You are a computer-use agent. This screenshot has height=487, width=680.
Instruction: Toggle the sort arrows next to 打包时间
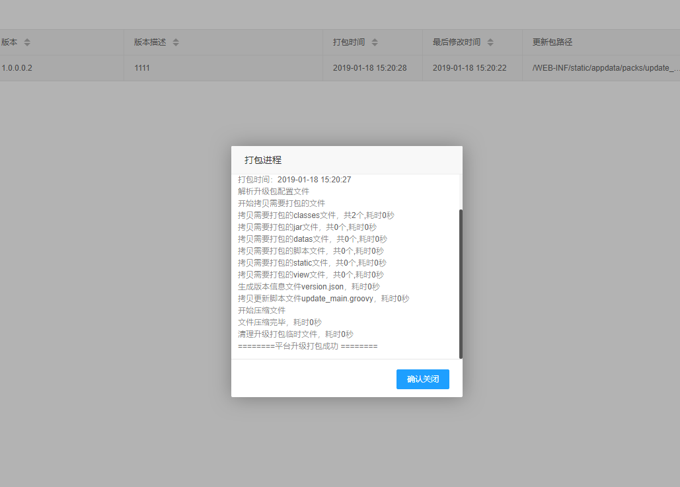[x=375, y=42]
